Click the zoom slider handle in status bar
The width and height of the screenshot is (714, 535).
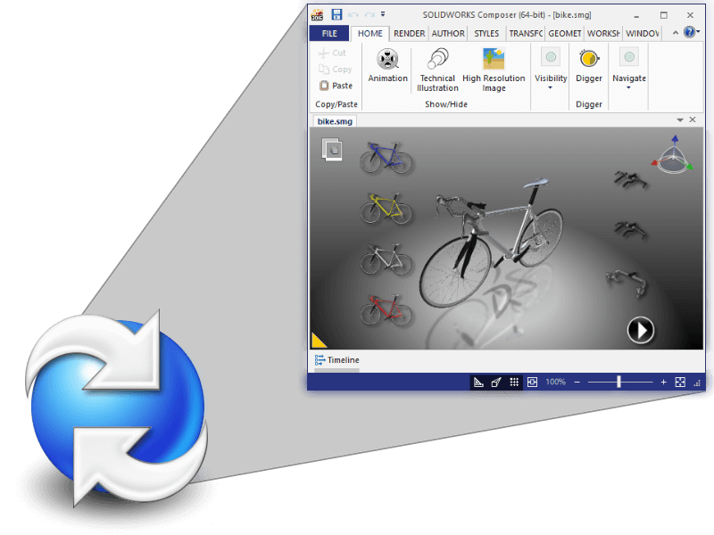pyautogui.click(x=619, y=382)
